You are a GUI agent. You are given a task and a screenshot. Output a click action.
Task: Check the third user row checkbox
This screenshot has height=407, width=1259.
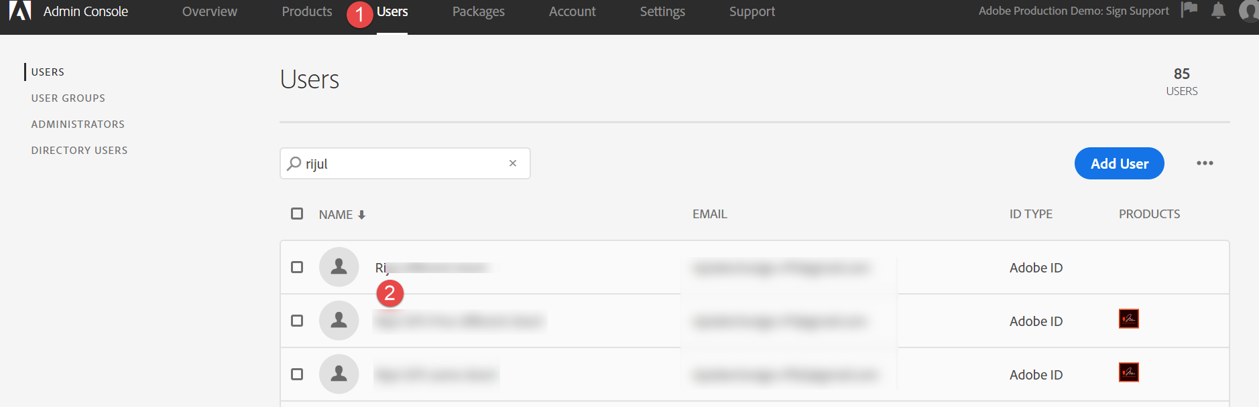point(297,374)
